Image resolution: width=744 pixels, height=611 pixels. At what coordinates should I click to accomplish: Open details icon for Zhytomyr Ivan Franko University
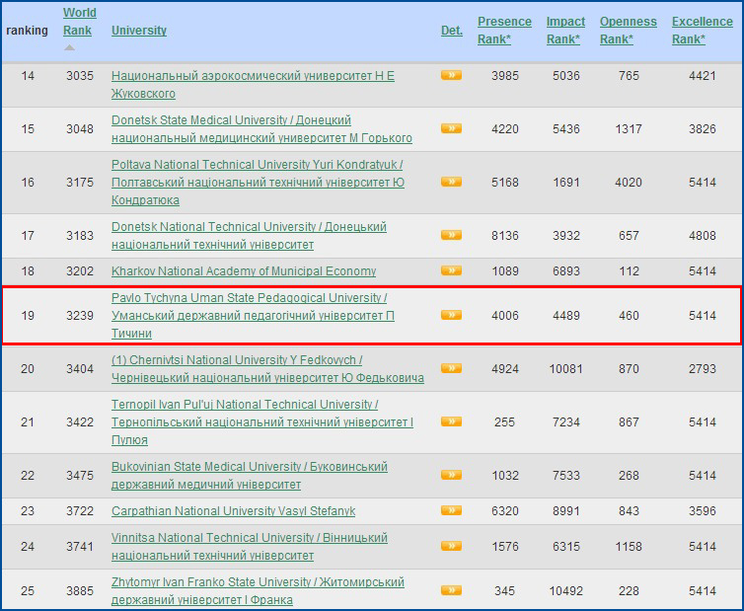[451, 590]
